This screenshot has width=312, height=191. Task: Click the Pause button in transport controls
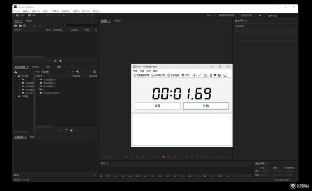tap(137, 157)
